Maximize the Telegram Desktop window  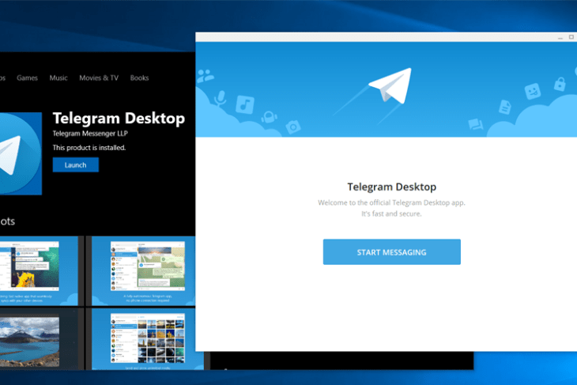pyautogui.click(x=571, y=37)
